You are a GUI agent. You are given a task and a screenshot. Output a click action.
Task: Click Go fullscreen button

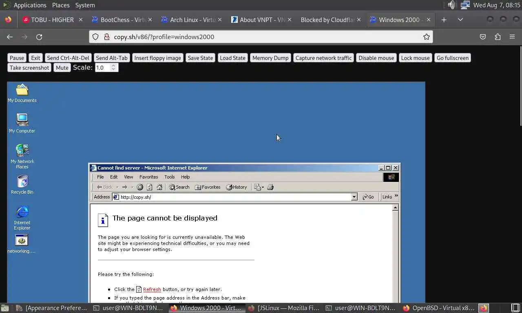[453, 58]
